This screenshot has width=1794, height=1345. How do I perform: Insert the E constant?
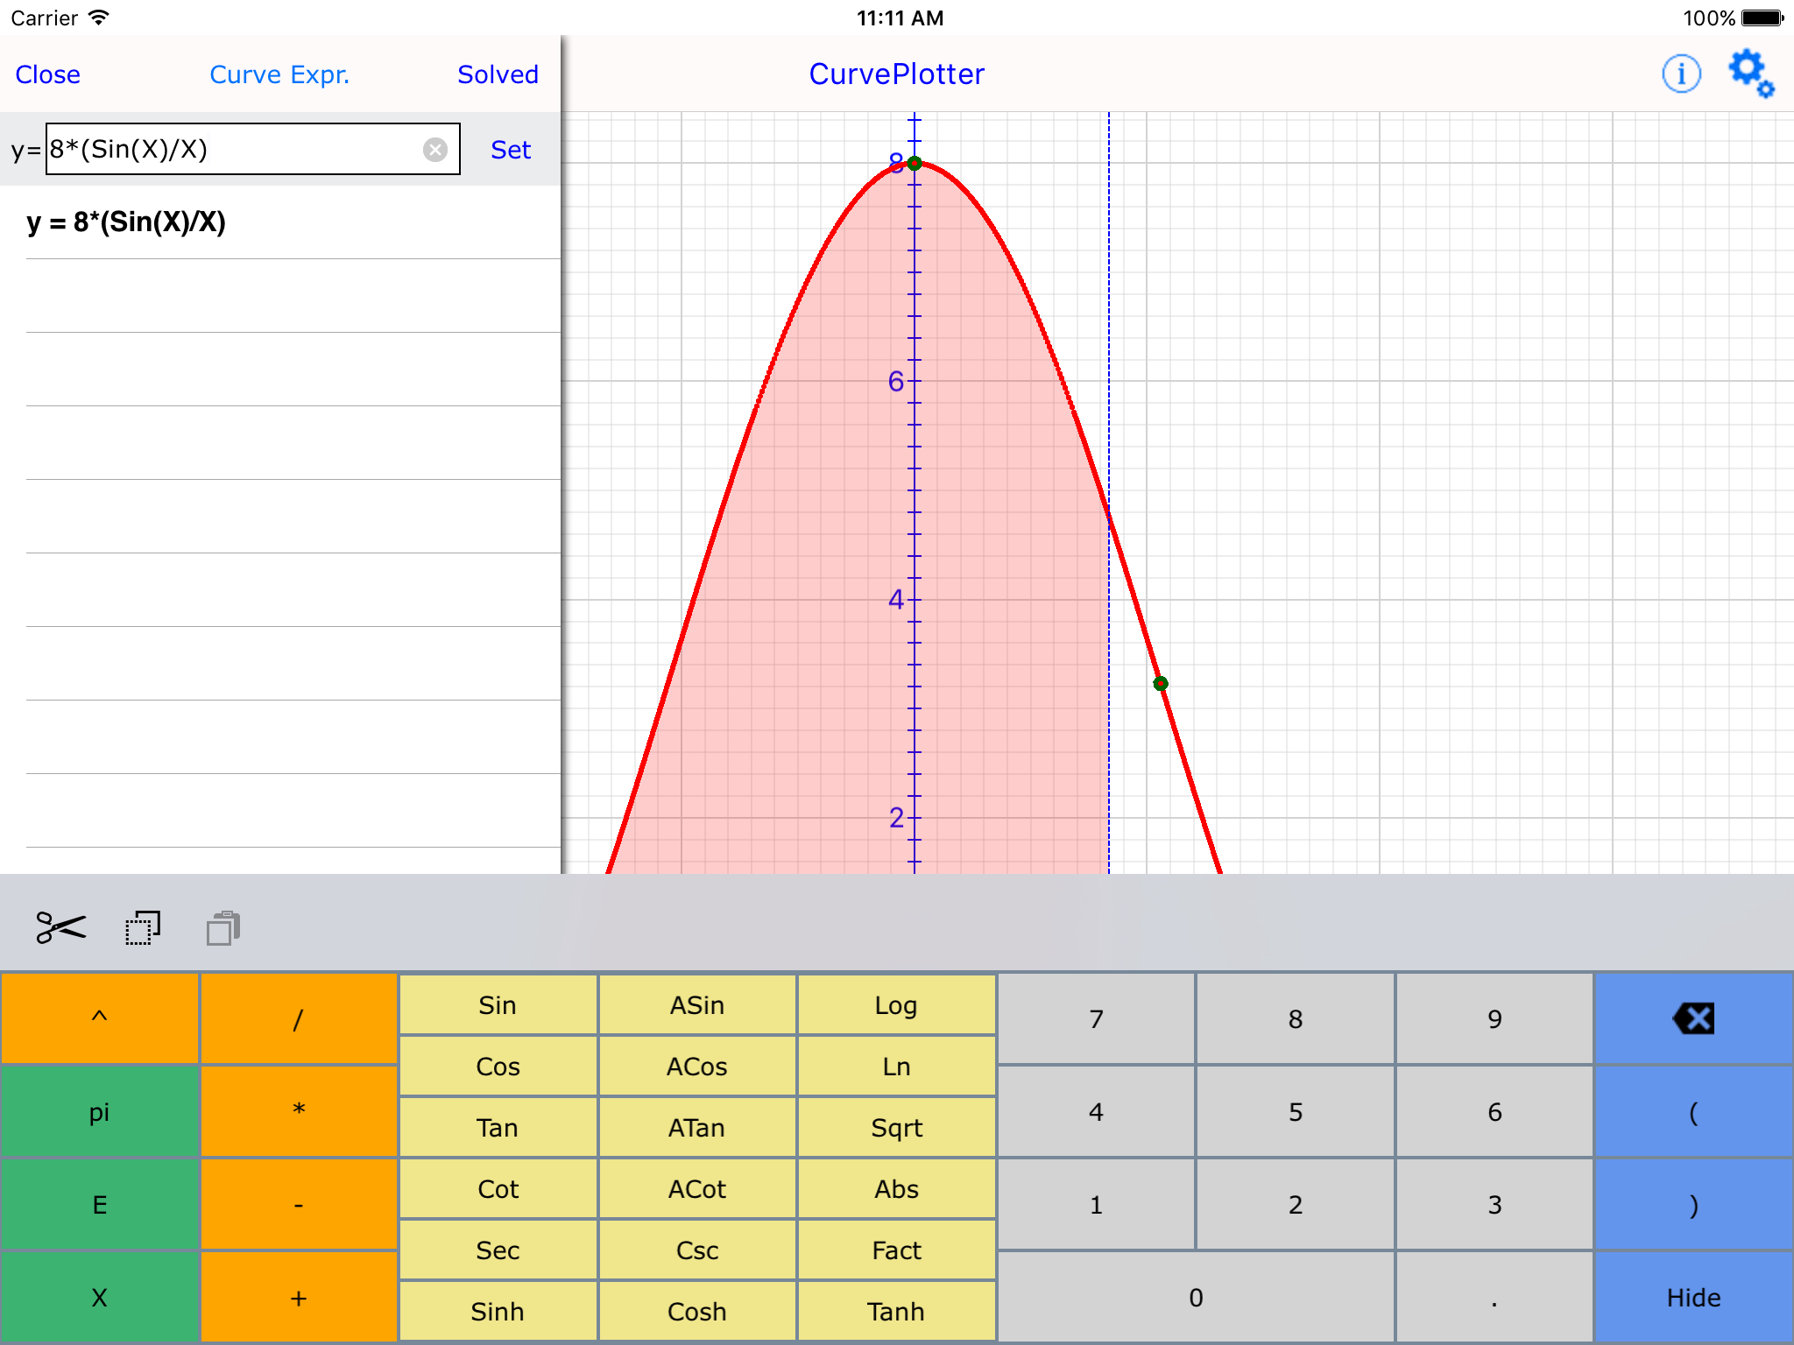tap(100, 1205)
